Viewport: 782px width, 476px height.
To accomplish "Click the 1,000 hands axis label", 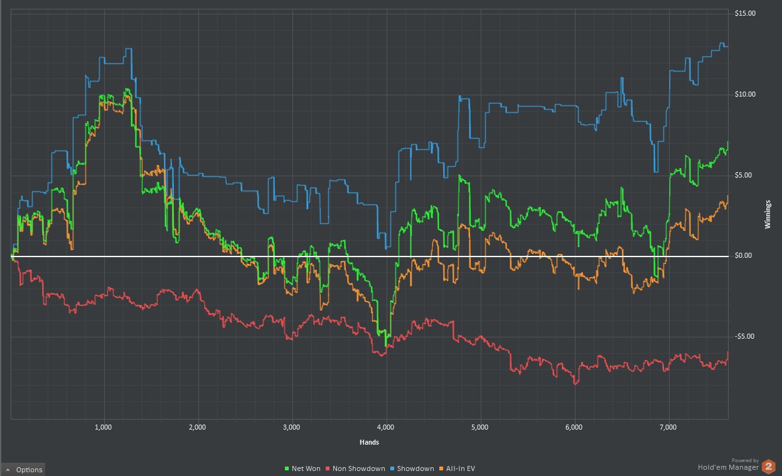I will 103,427.
